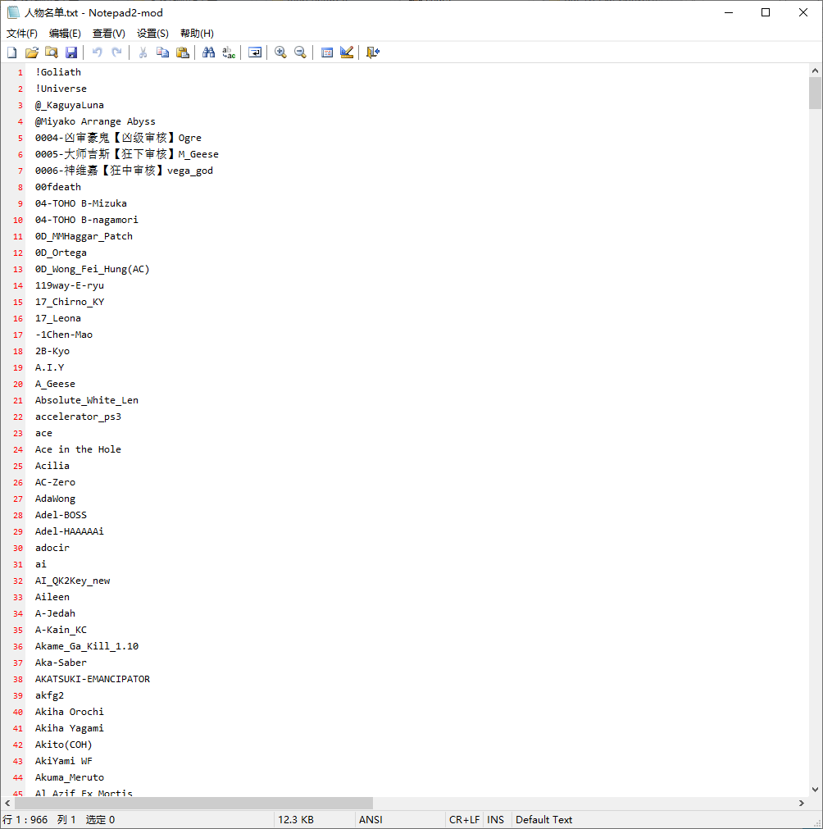Click the Redo arrow in the toolbar
The image size is (823, 829).
(x=117, y=52)
